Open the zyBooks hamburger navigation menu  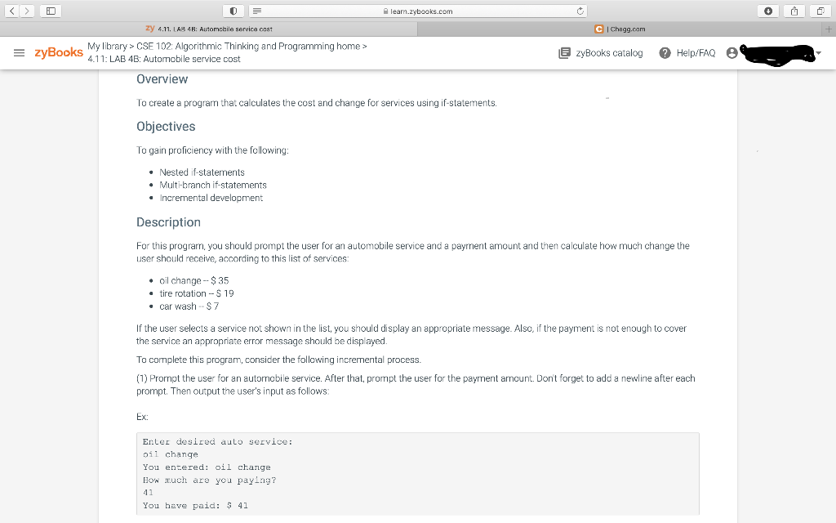tap(20, 52)
